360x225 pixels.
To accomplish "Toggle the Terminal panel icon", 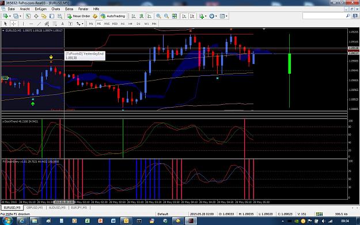I will coord(52,16).
